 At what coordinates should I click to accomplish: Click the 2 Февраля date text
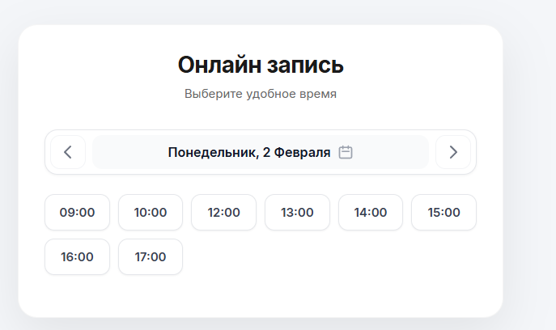pyautogui.click(x=297, y=152)
